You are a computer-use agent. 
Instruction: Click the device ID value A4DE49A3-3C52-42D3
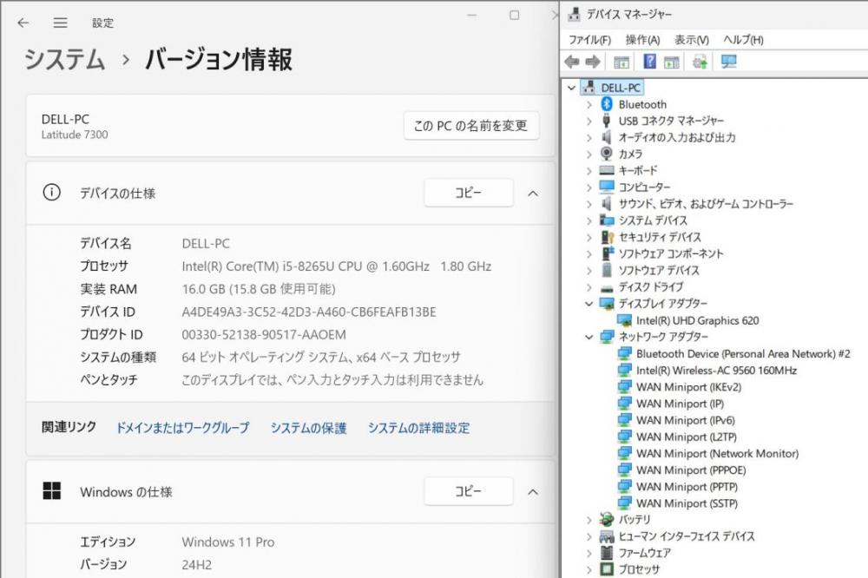tap(309, 312)
